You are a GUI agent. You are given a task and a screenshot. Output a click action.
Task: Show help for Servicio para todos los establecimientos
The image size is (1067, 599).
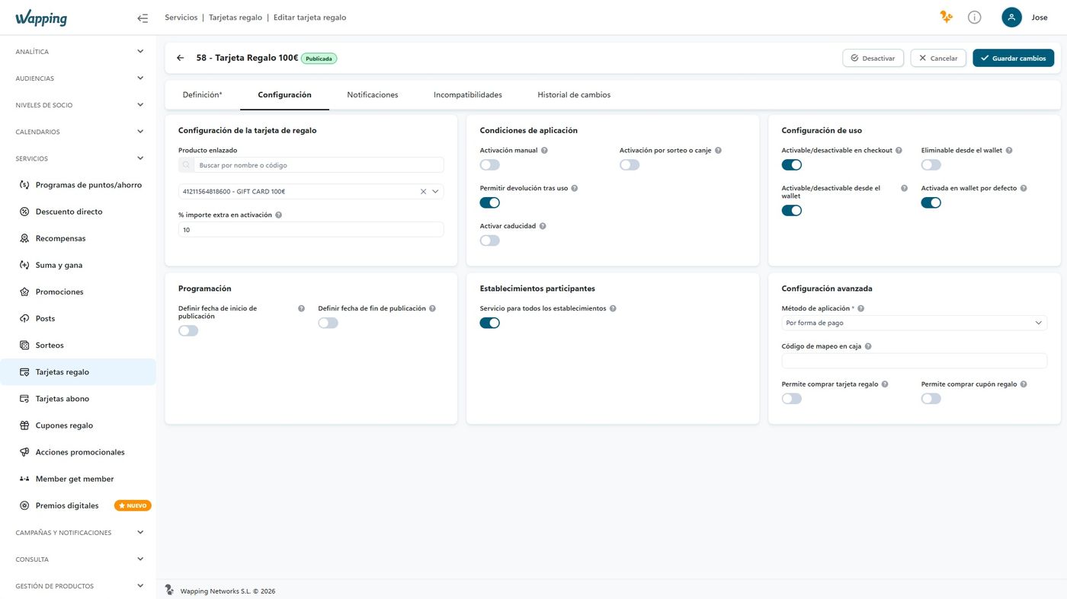tap(613, 309)
